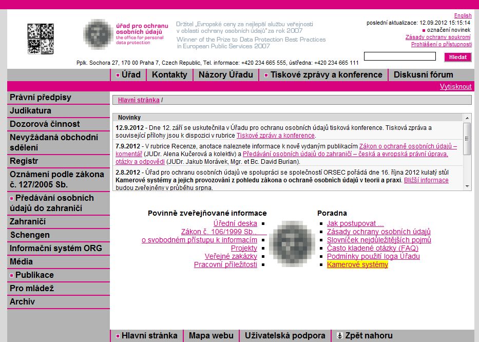Image resolution: width=479 pixels, height=342 pixels.
Task: Click the large central logo between link lists
Action: coord(292,243)
